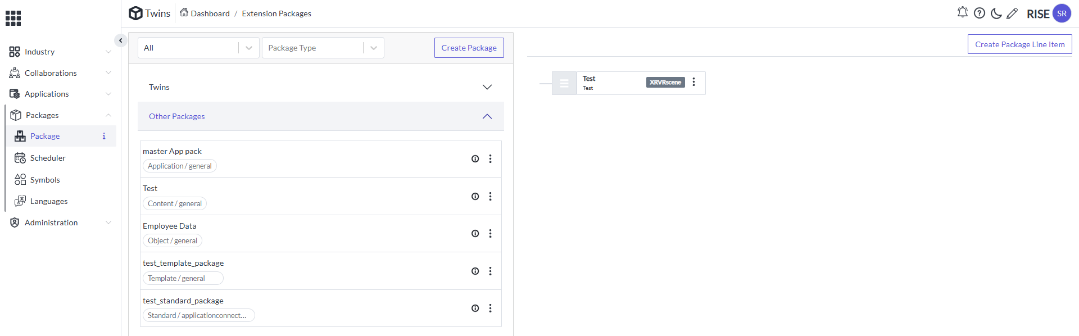Screen dimensions: 1079x336
Task: Open the All filter dropdown
Action: (198, 48)
